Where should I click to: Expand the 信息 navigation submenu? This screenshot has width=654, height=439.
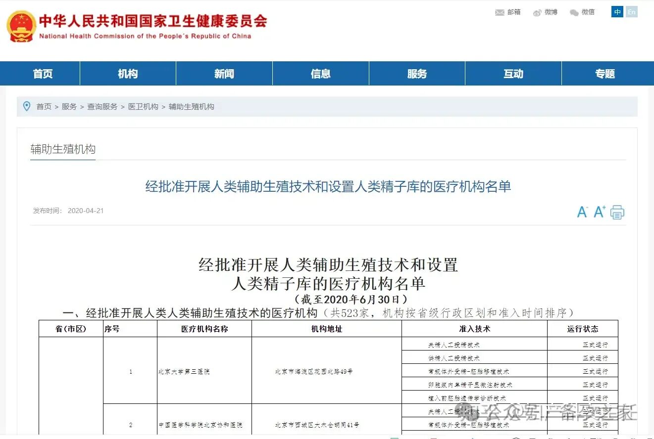(320, 73)
